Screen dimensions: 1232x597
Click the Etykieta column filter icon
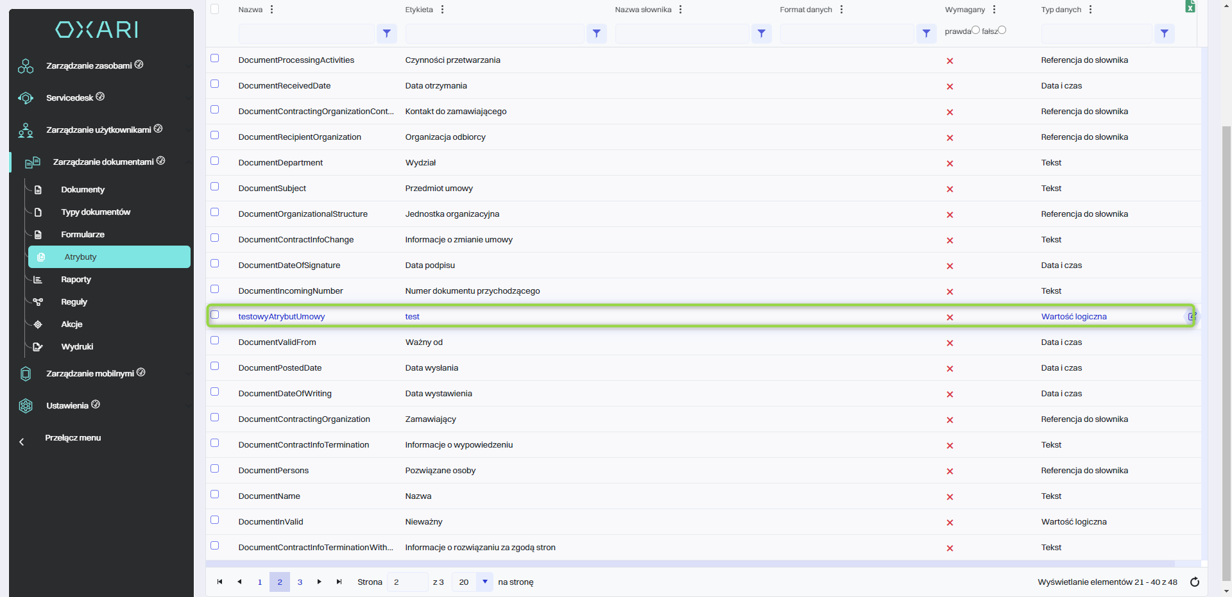[596, 33]
